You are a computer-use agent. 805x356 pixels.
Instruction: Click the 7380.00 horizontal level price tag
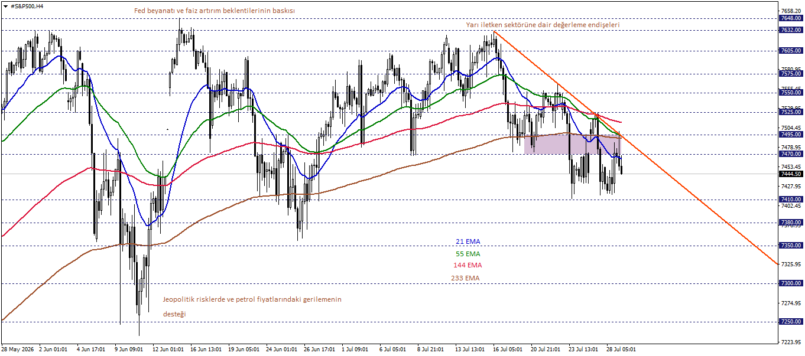tap(791, 223)
